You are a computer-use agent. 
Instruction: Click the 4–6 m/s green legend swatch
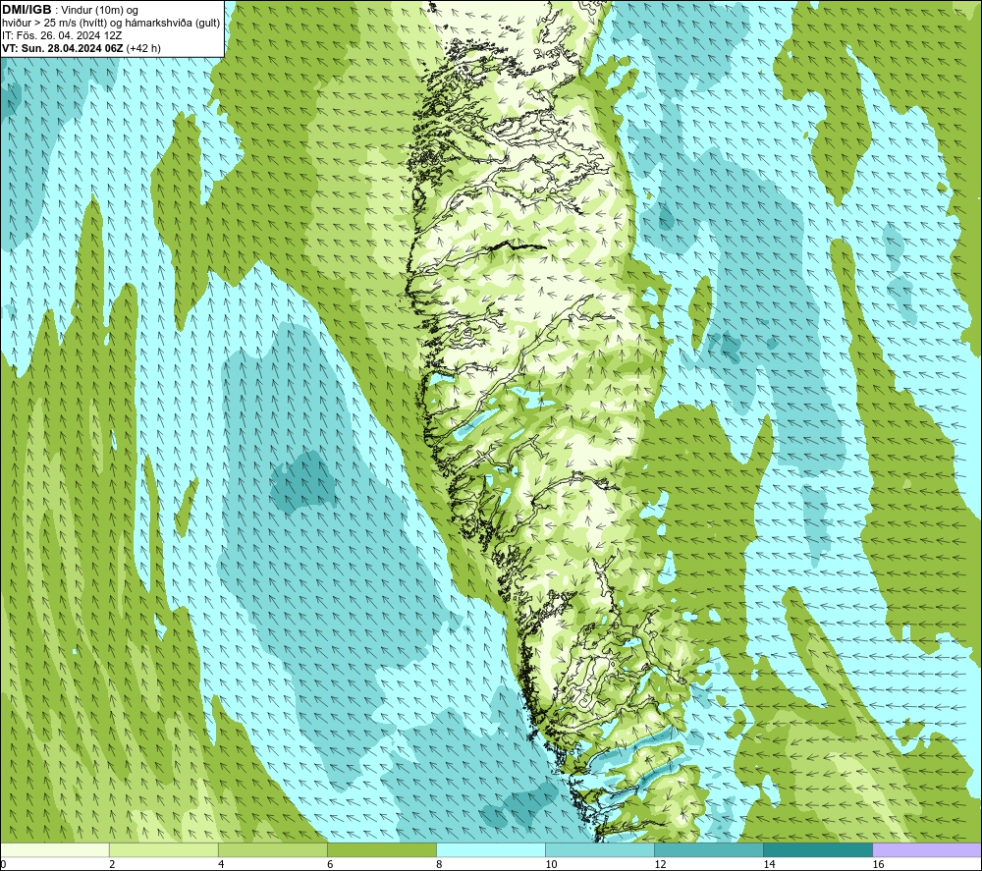(x=272, y=849)
